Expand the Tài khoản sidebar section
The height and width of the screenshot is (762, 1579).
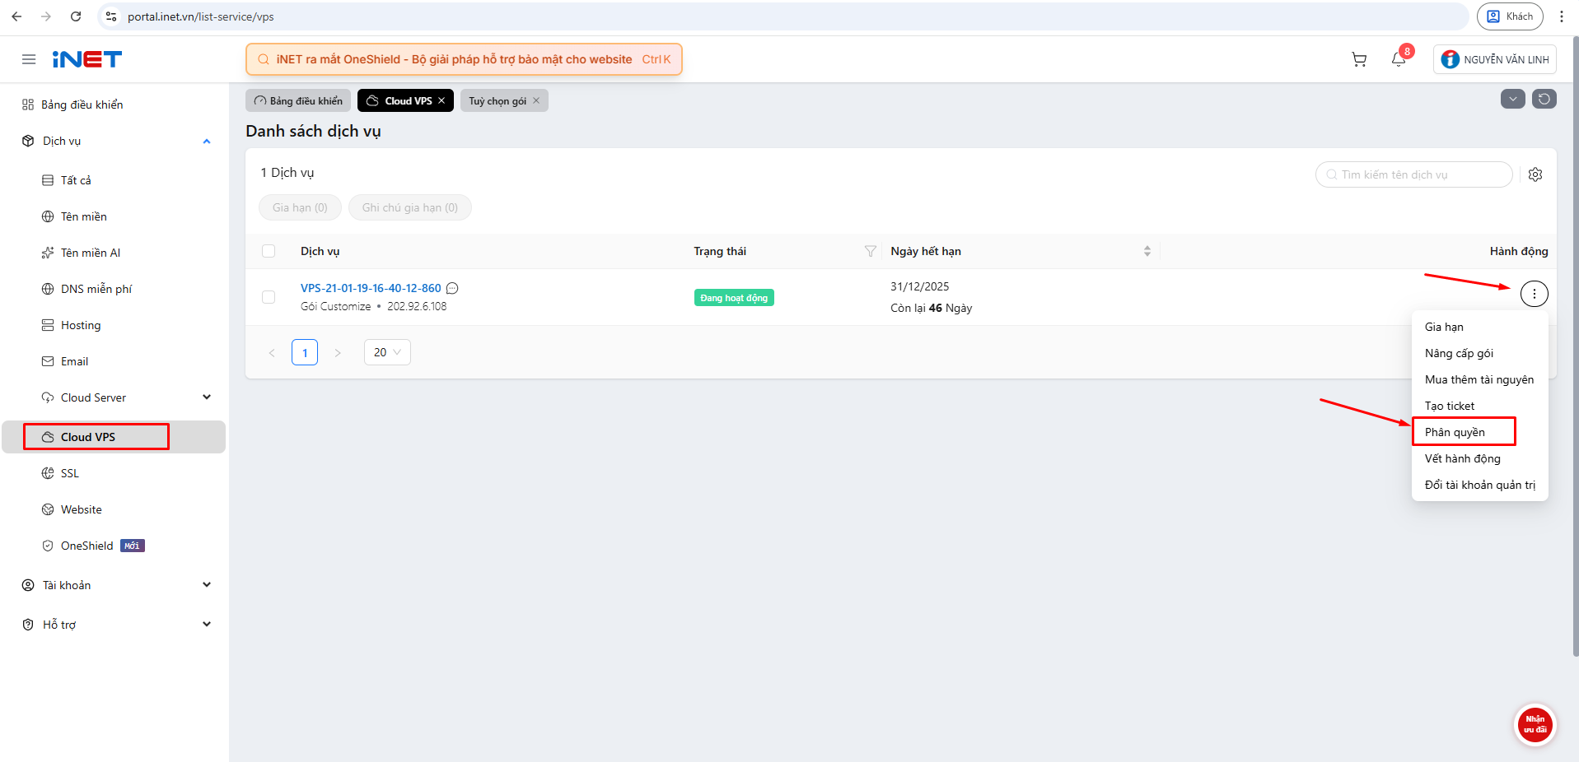click(207, 585)
